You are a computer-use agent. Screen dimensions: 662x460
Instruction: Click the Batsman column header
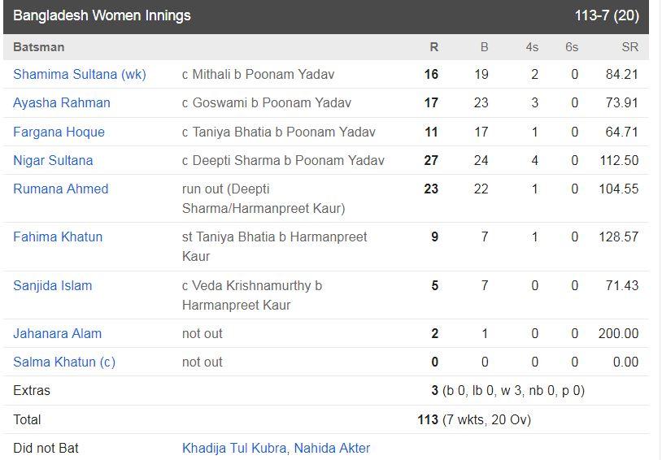(39, 47)
